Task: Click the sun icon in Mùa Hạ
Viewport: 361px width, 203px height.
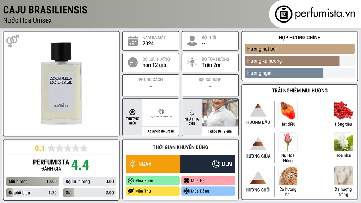Action: (186, 181)
